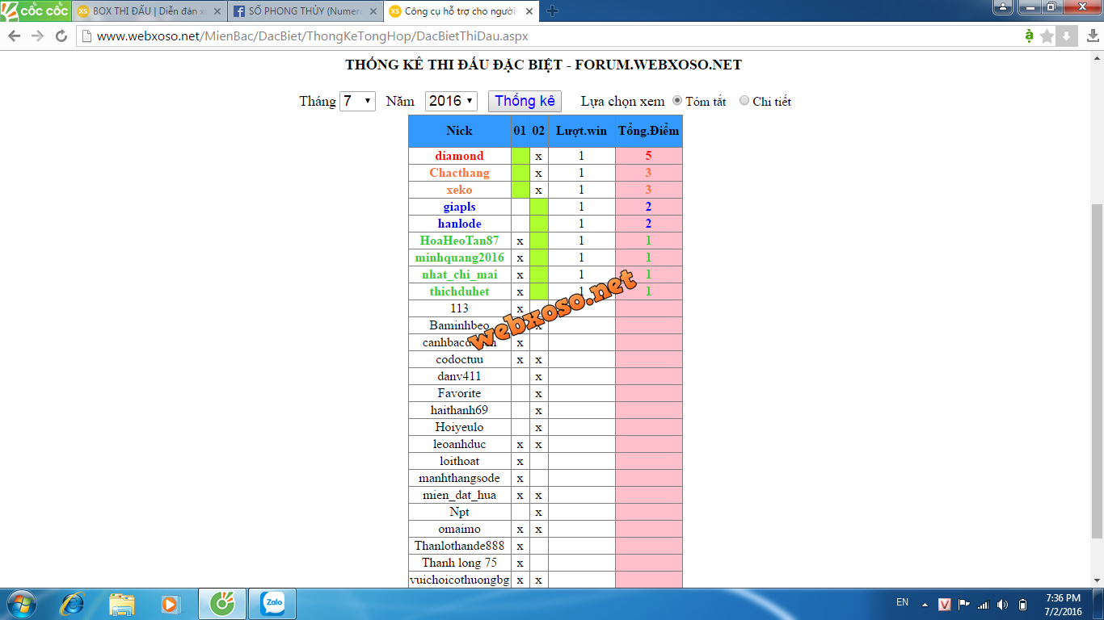This screenshot has width=1104, height=620.
Task: Reload the current page
Action: [61, 36]
